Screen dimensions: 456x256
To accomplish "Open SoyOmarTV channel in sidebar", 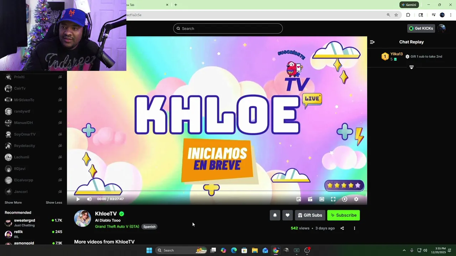I will tap(33, 134).
